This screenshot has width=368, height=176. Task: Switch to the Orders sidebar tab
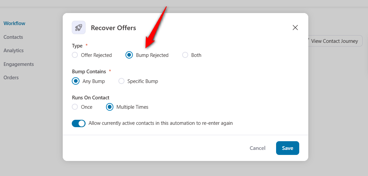(11, 78)
